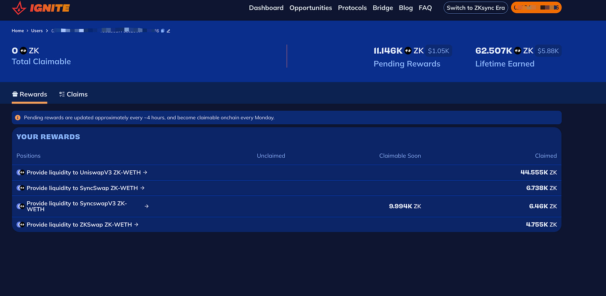Click ZK token icon beside Lifetime Earned
Screen dimensions: 606x296
tap(518, 51)
